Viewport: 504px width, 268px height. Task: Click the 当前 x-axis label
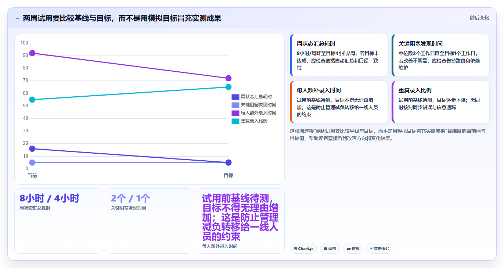click(x=32, y=175)
